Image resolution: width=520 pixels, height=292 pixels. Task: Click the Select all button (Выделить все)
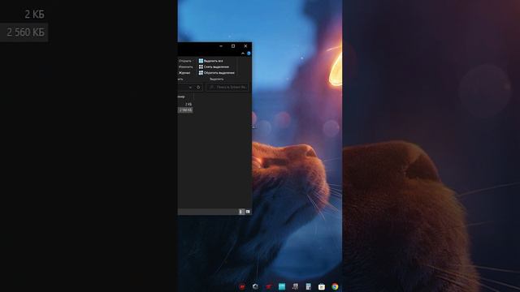tap(210, 61)
